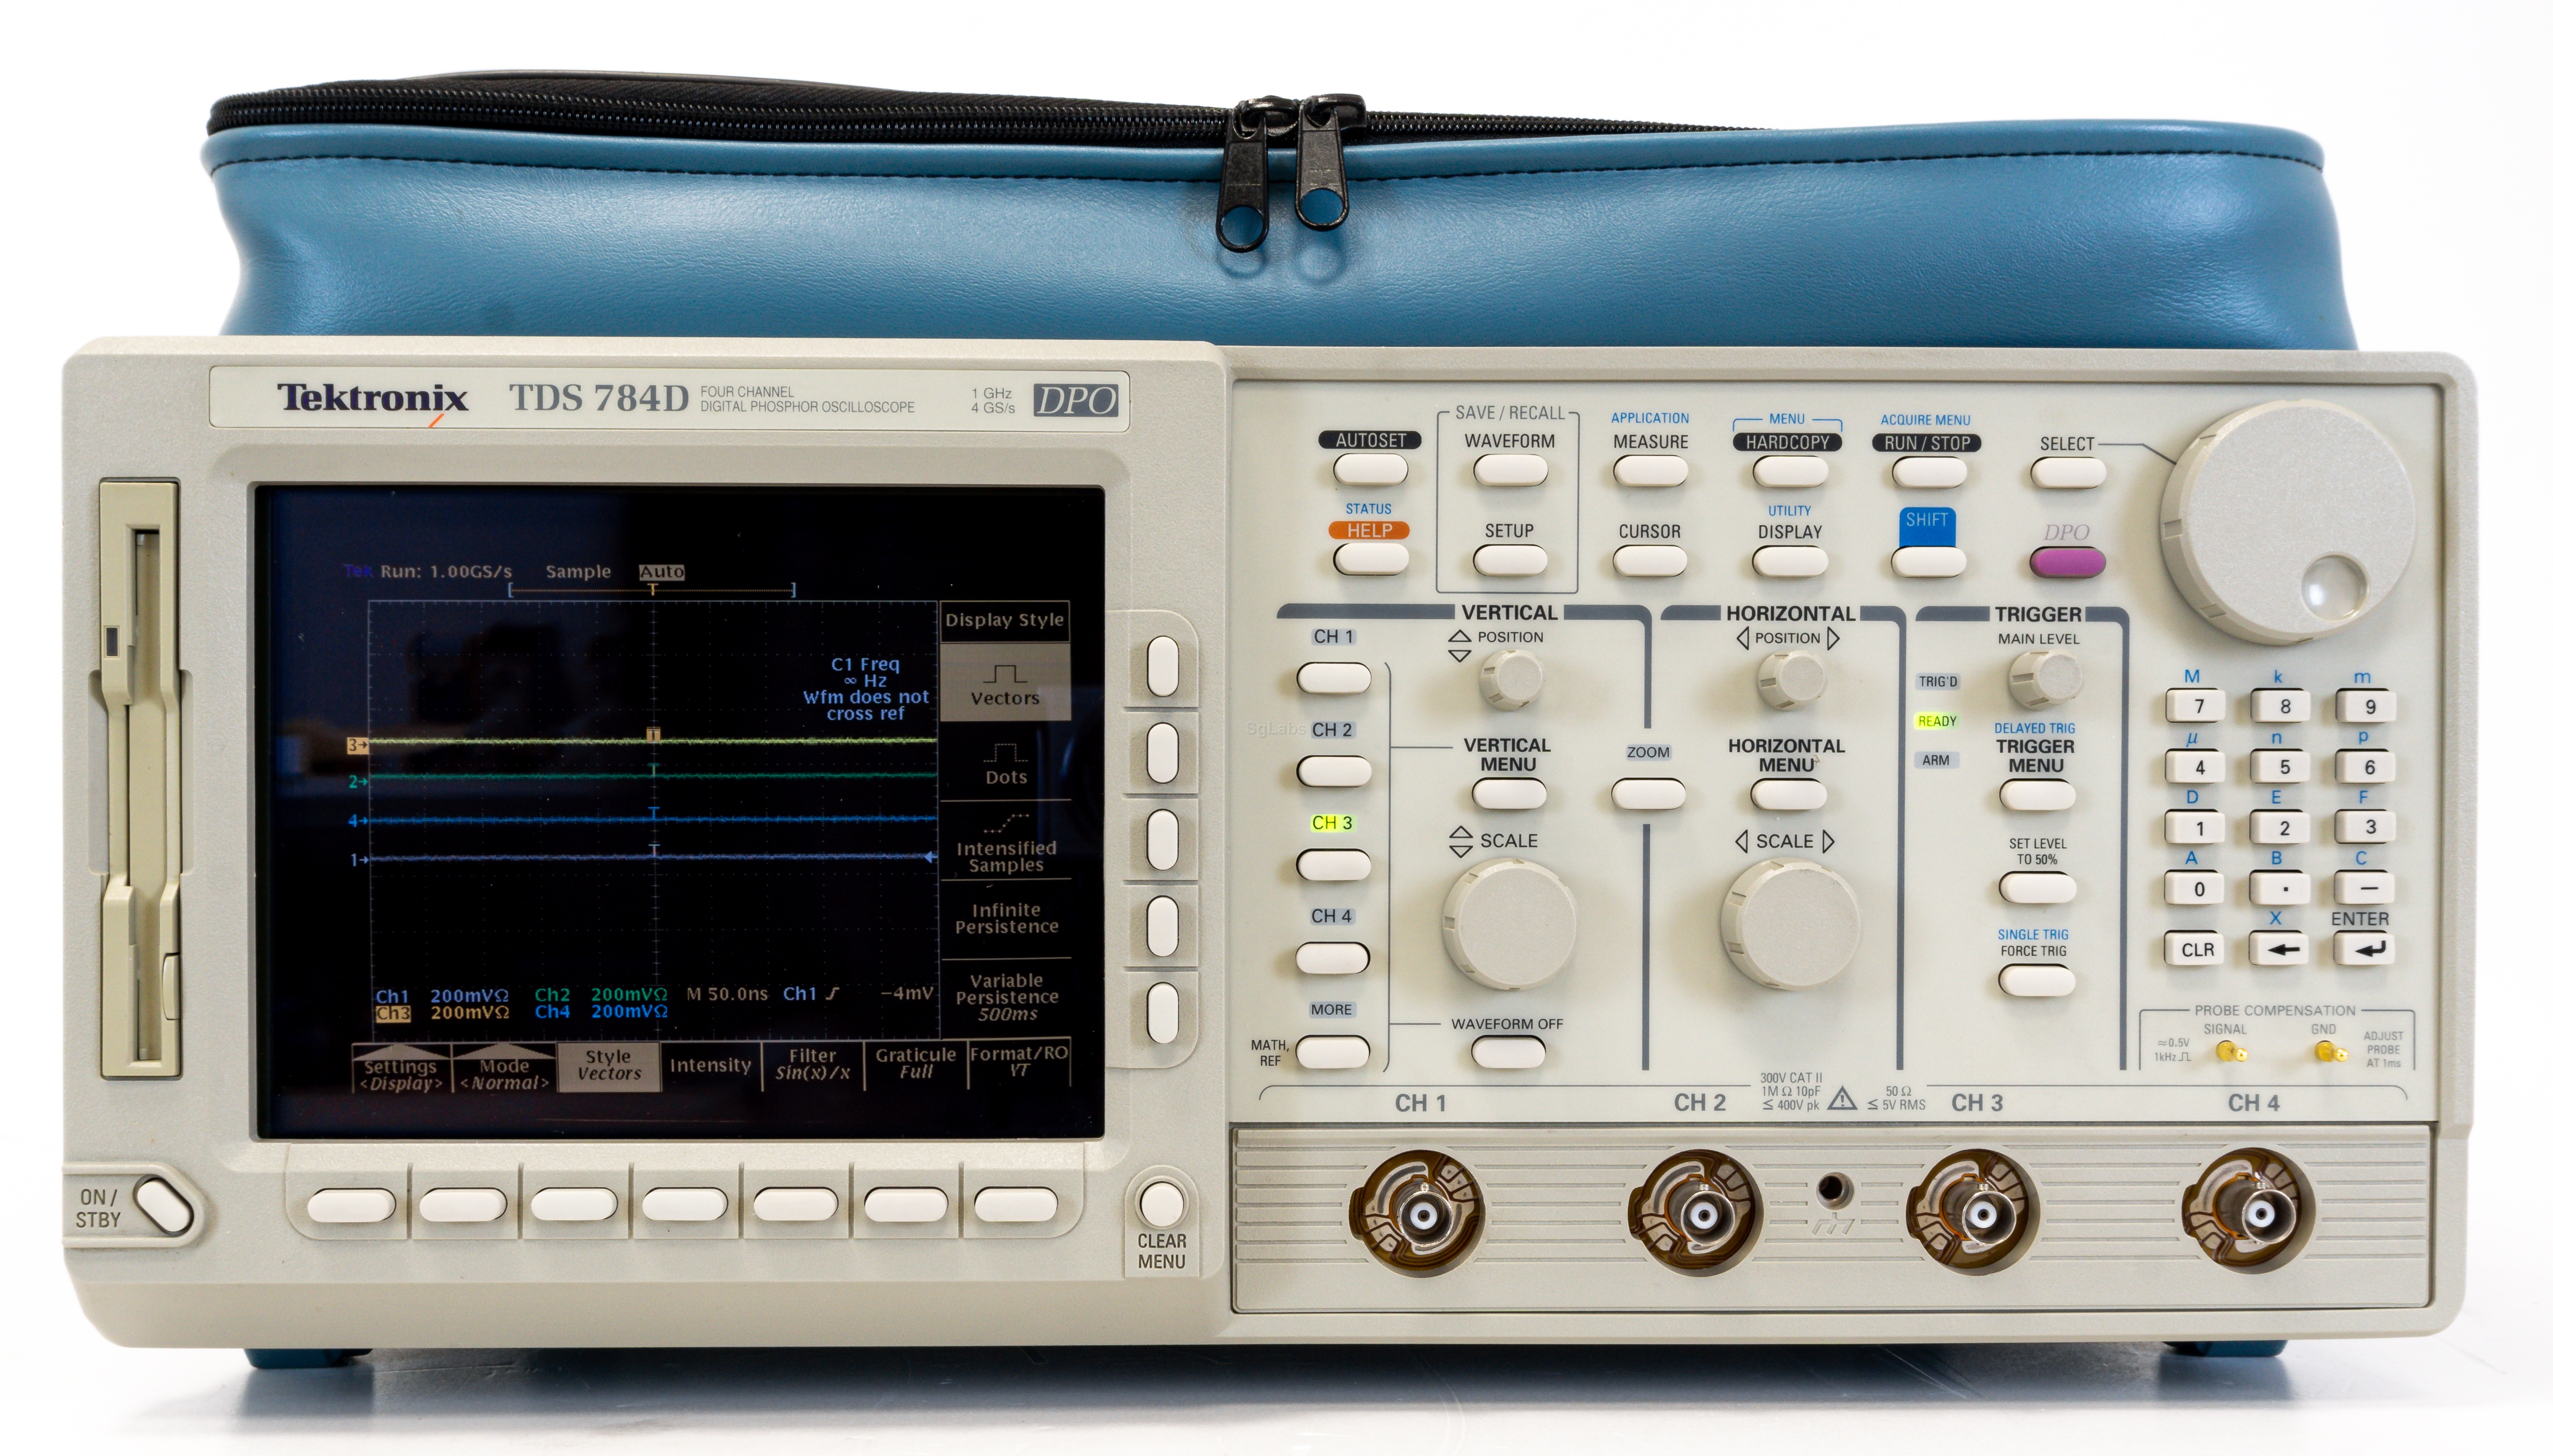Viewport: 2553px width, 1456px height.
Task: Push bottom bezel button under Format/RO
Action: point(1016,1205)
